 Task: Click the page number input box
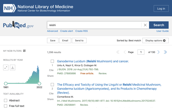(x=141, y=52)
